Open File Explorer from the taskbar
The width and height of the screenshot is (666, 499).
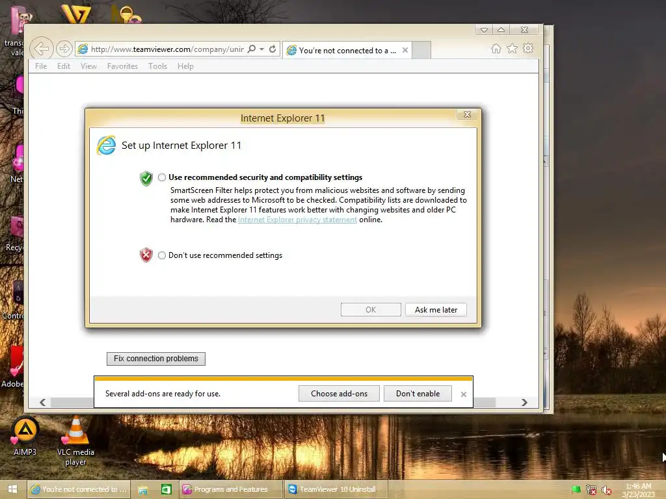[143, 490]
